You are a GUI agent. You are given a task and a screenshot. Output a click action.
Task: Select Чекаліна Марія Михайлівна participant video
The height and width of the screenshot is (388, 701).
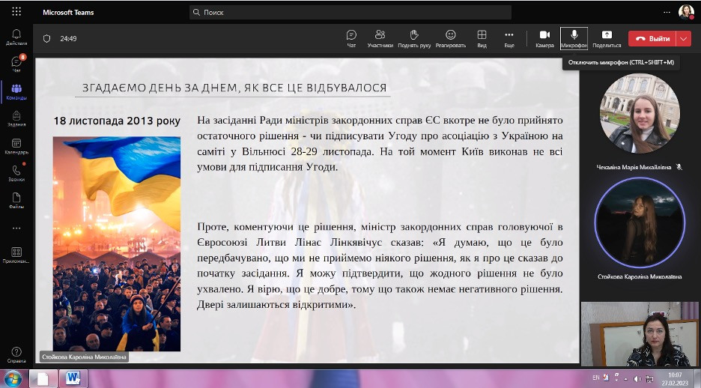tap(640, 114)
